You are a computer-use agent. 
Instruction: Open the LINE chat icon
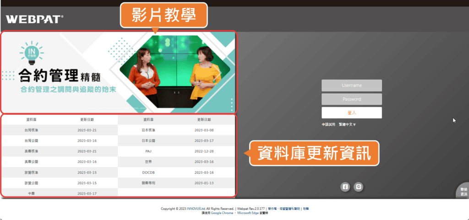(359, 187)
